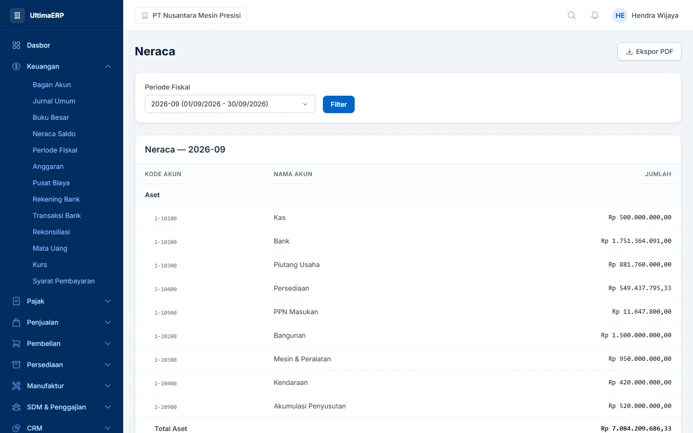Collapse the Keuangan menu chevron
Image resolution: width=693 pixels, height=433 pixels.
pos(108,66)
